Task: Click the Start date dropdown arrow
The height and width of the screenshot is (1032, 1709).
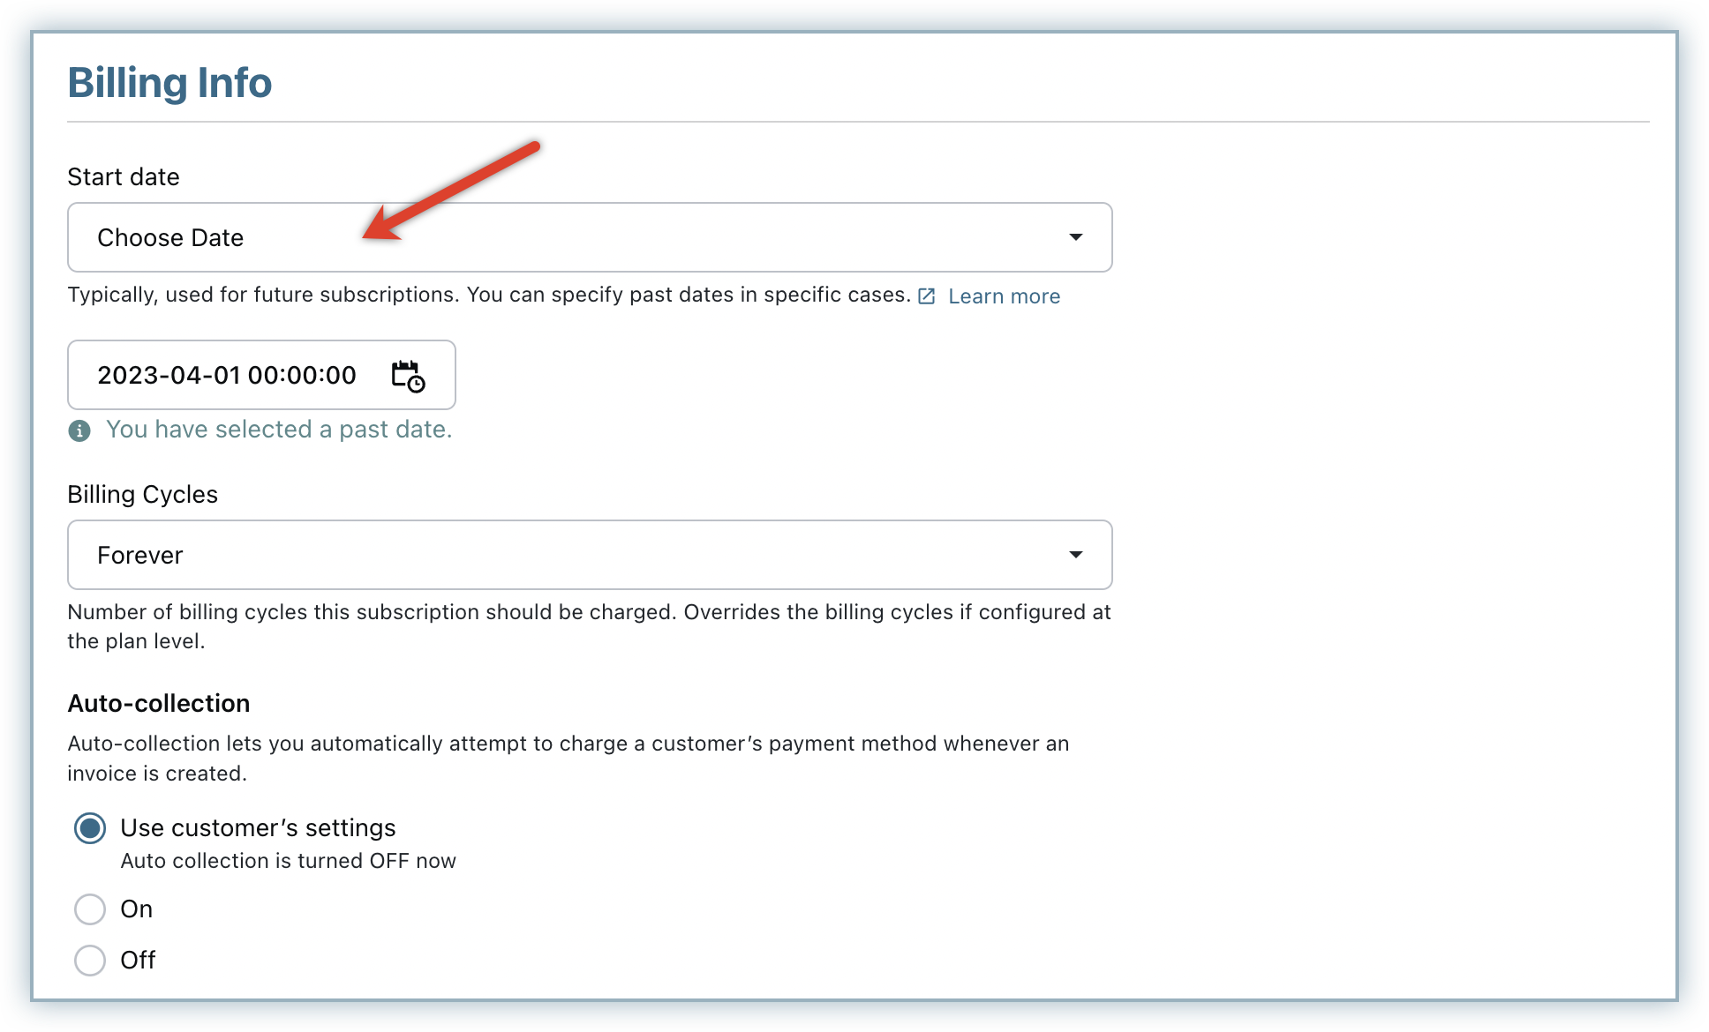Action: [x=1075, y=237]
